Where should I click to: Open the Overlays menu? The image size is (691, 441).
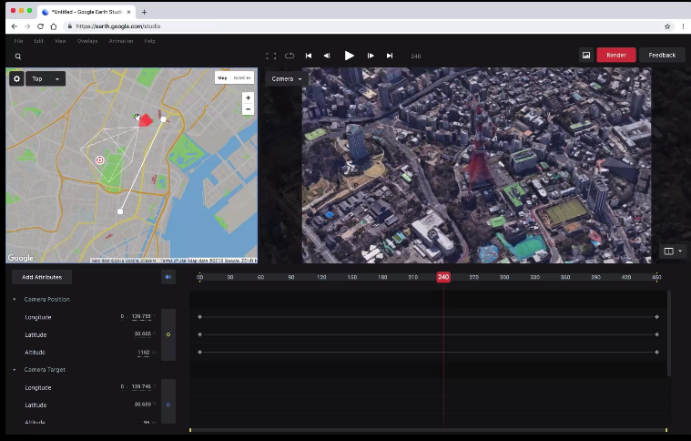click(x=87, y=41)
